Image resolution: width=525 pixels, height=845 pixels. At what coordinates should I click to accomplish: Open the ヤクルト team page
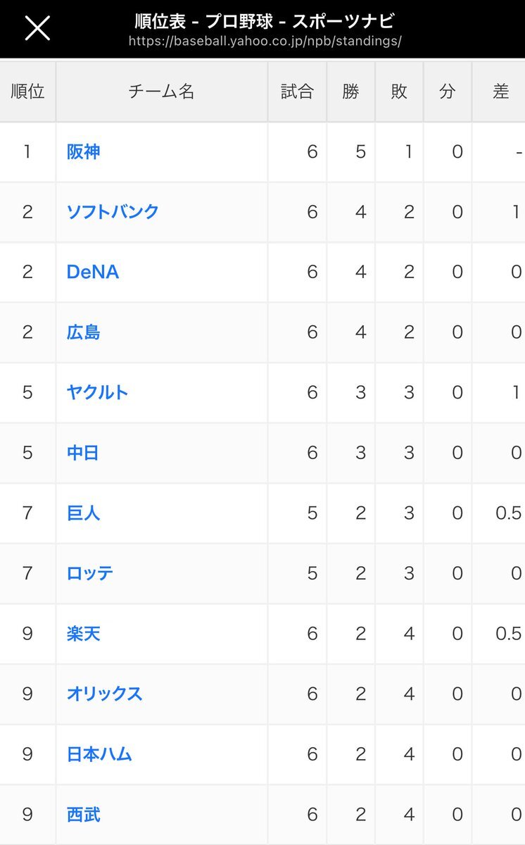(x=97, y=392)
